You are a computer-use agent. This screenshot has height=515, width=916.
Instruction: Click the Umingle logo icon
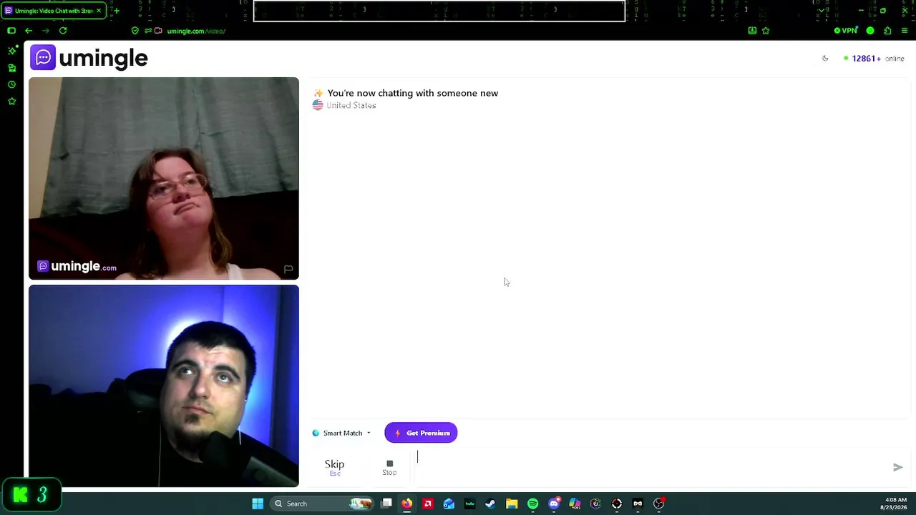pos(43,58)
